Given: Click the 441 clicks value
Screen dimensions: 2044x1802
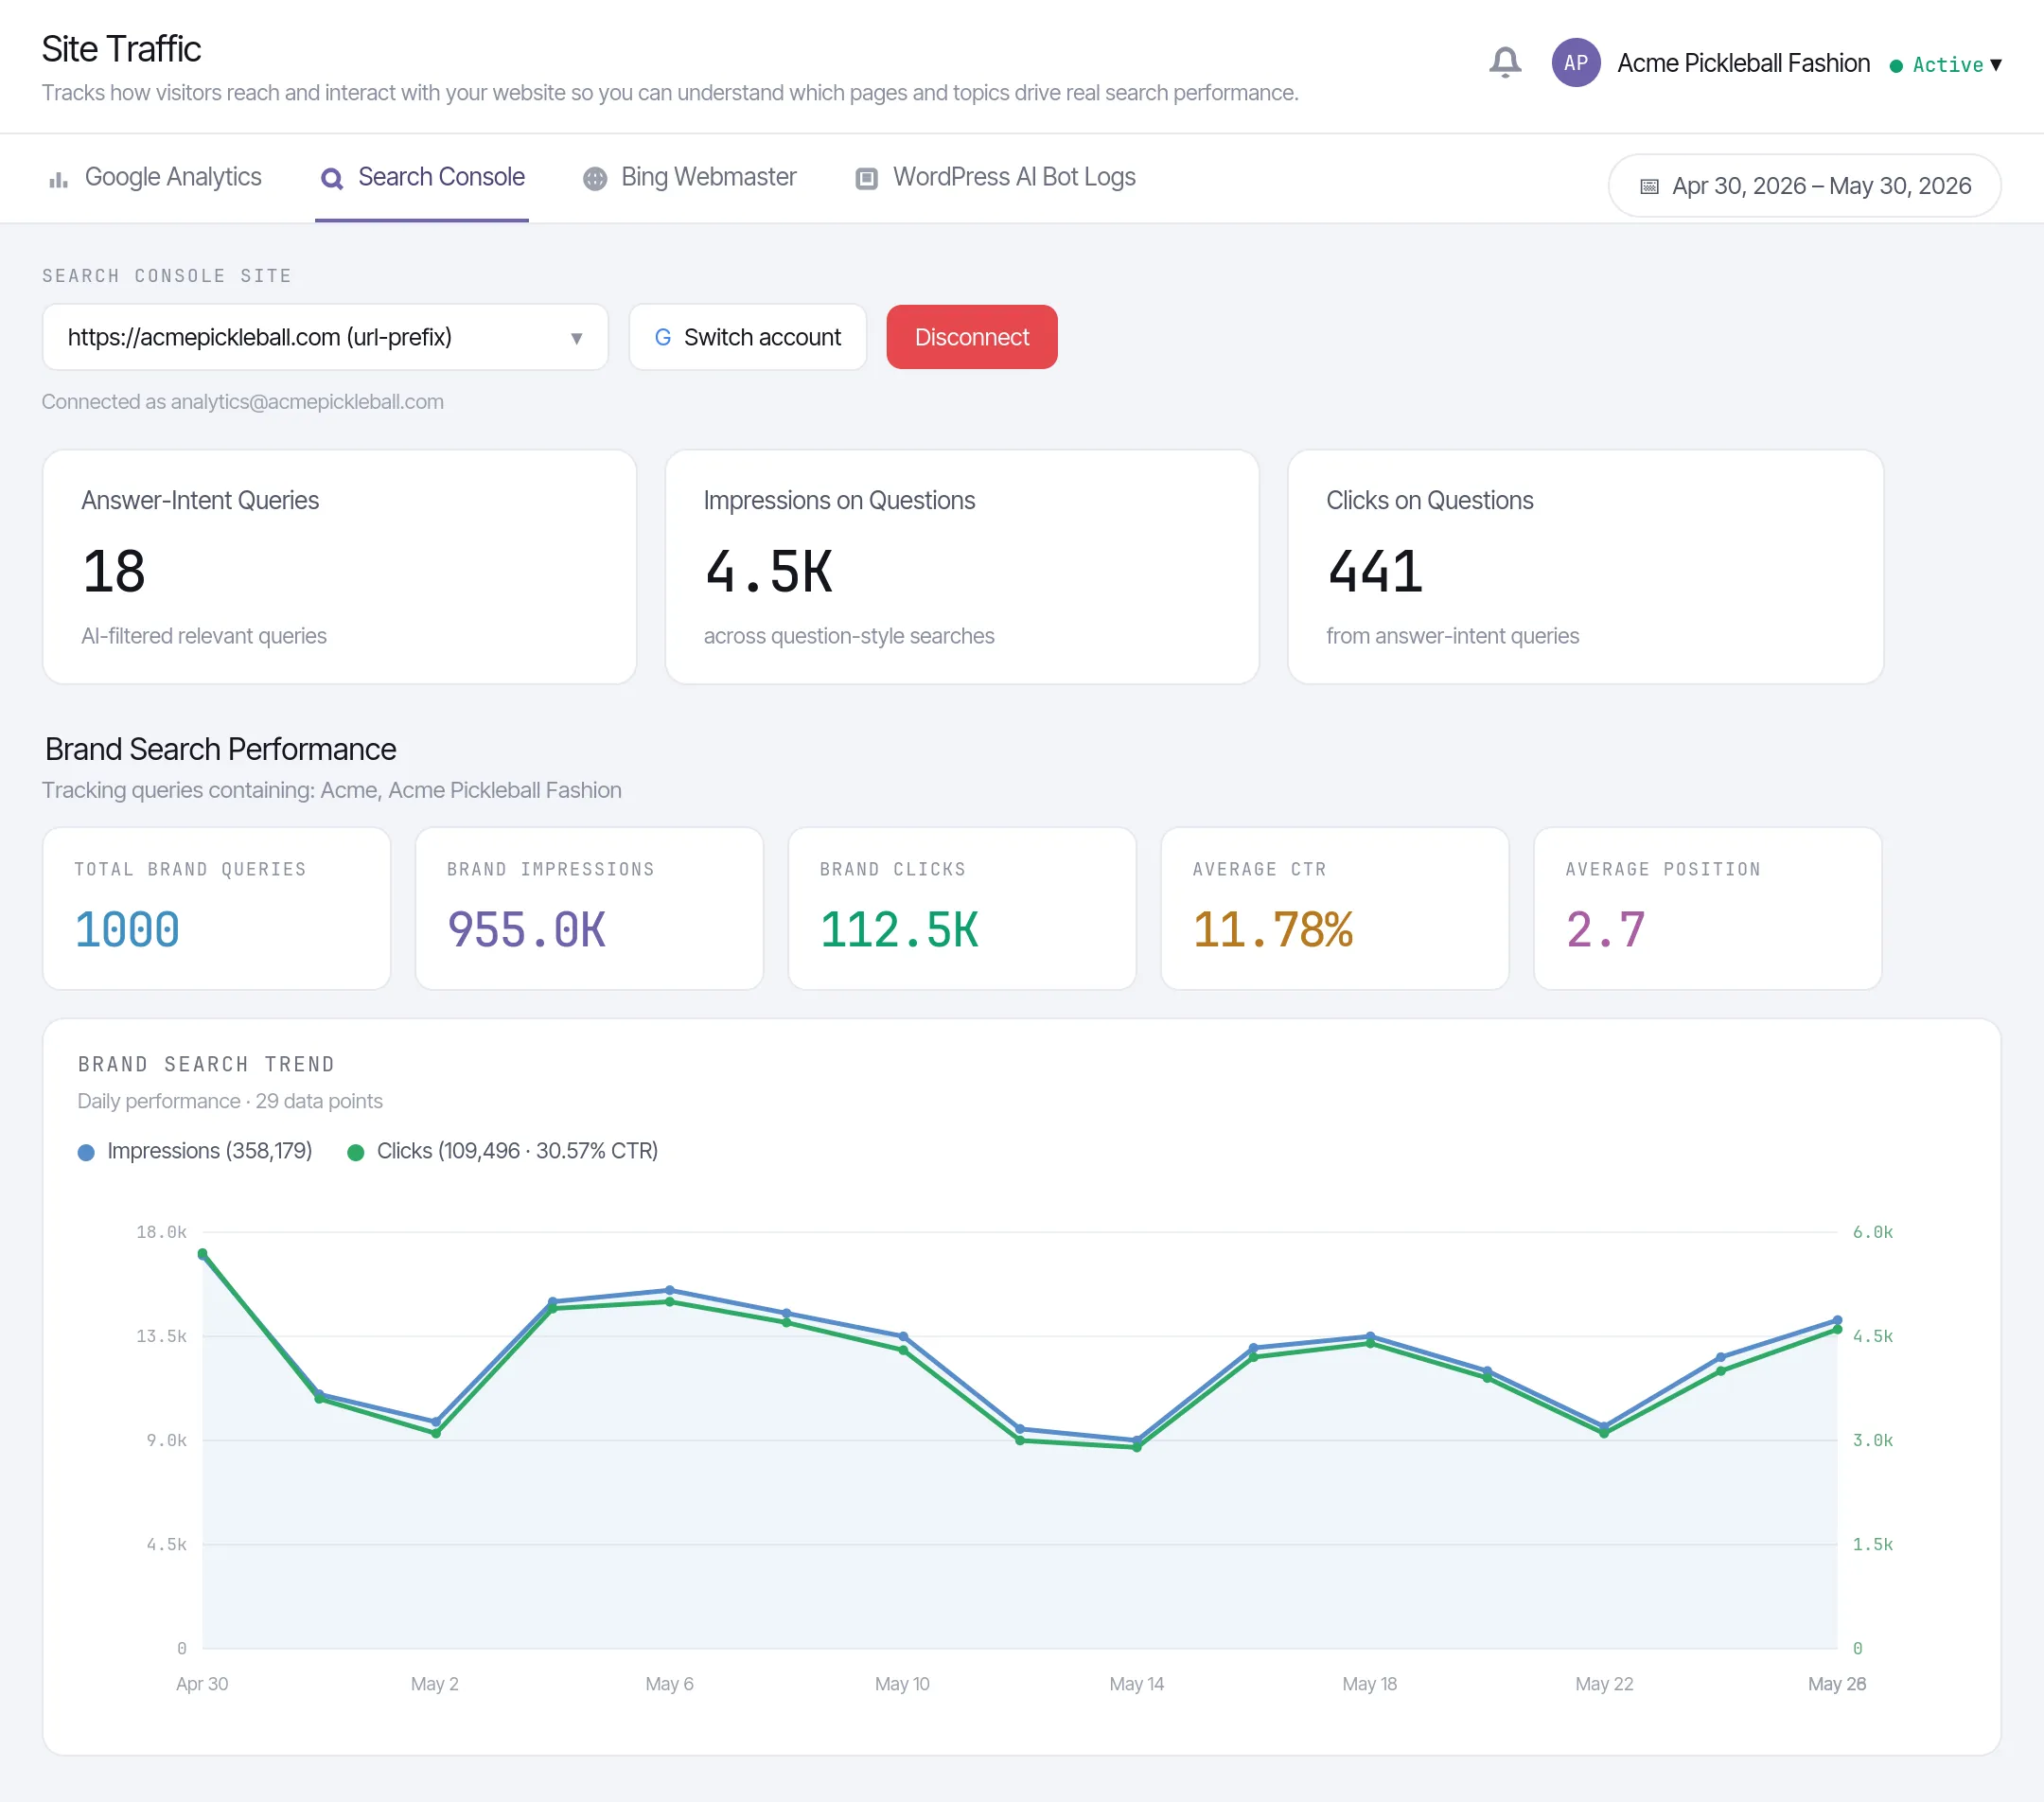Looking at the screenshot, I should tap(1375, 571).
